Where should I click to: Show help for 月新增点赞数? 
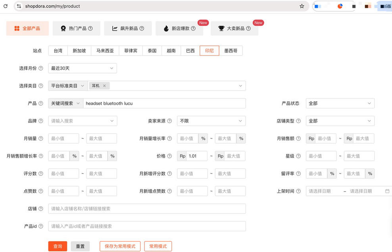(169, 191)
